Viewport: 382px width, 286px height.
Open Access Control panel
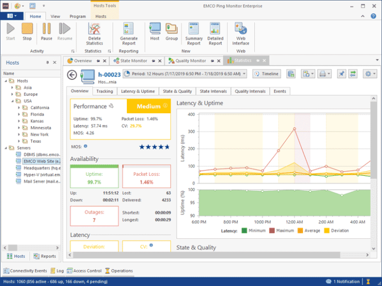(x=84, y=271)
